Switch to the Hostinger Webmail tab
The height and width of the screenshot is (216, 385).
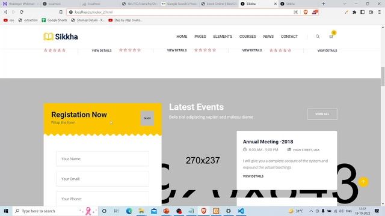click(x=20, y=4)
